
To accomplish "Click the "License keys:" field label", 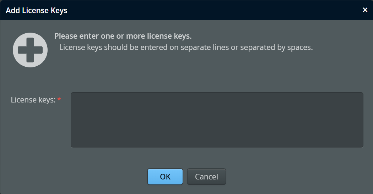I will (x=33, y=100).
